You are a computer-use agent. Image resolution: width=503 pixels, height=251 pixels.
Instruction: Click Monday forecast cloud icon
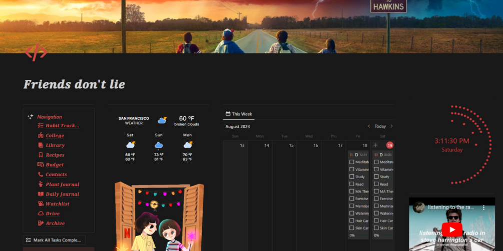tap(188, 145)
